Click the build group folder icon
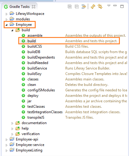 click(18, 30)
